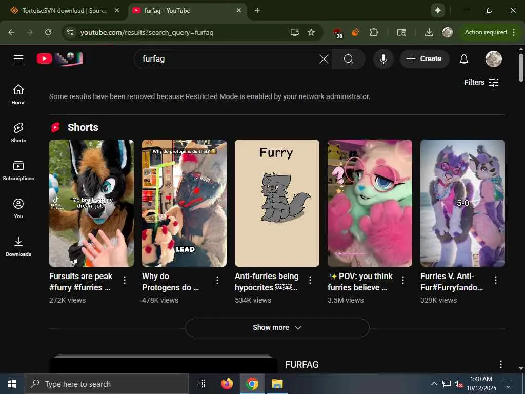Open notifications bell
The height and width of the screenshot is (394, 525).
463,59
